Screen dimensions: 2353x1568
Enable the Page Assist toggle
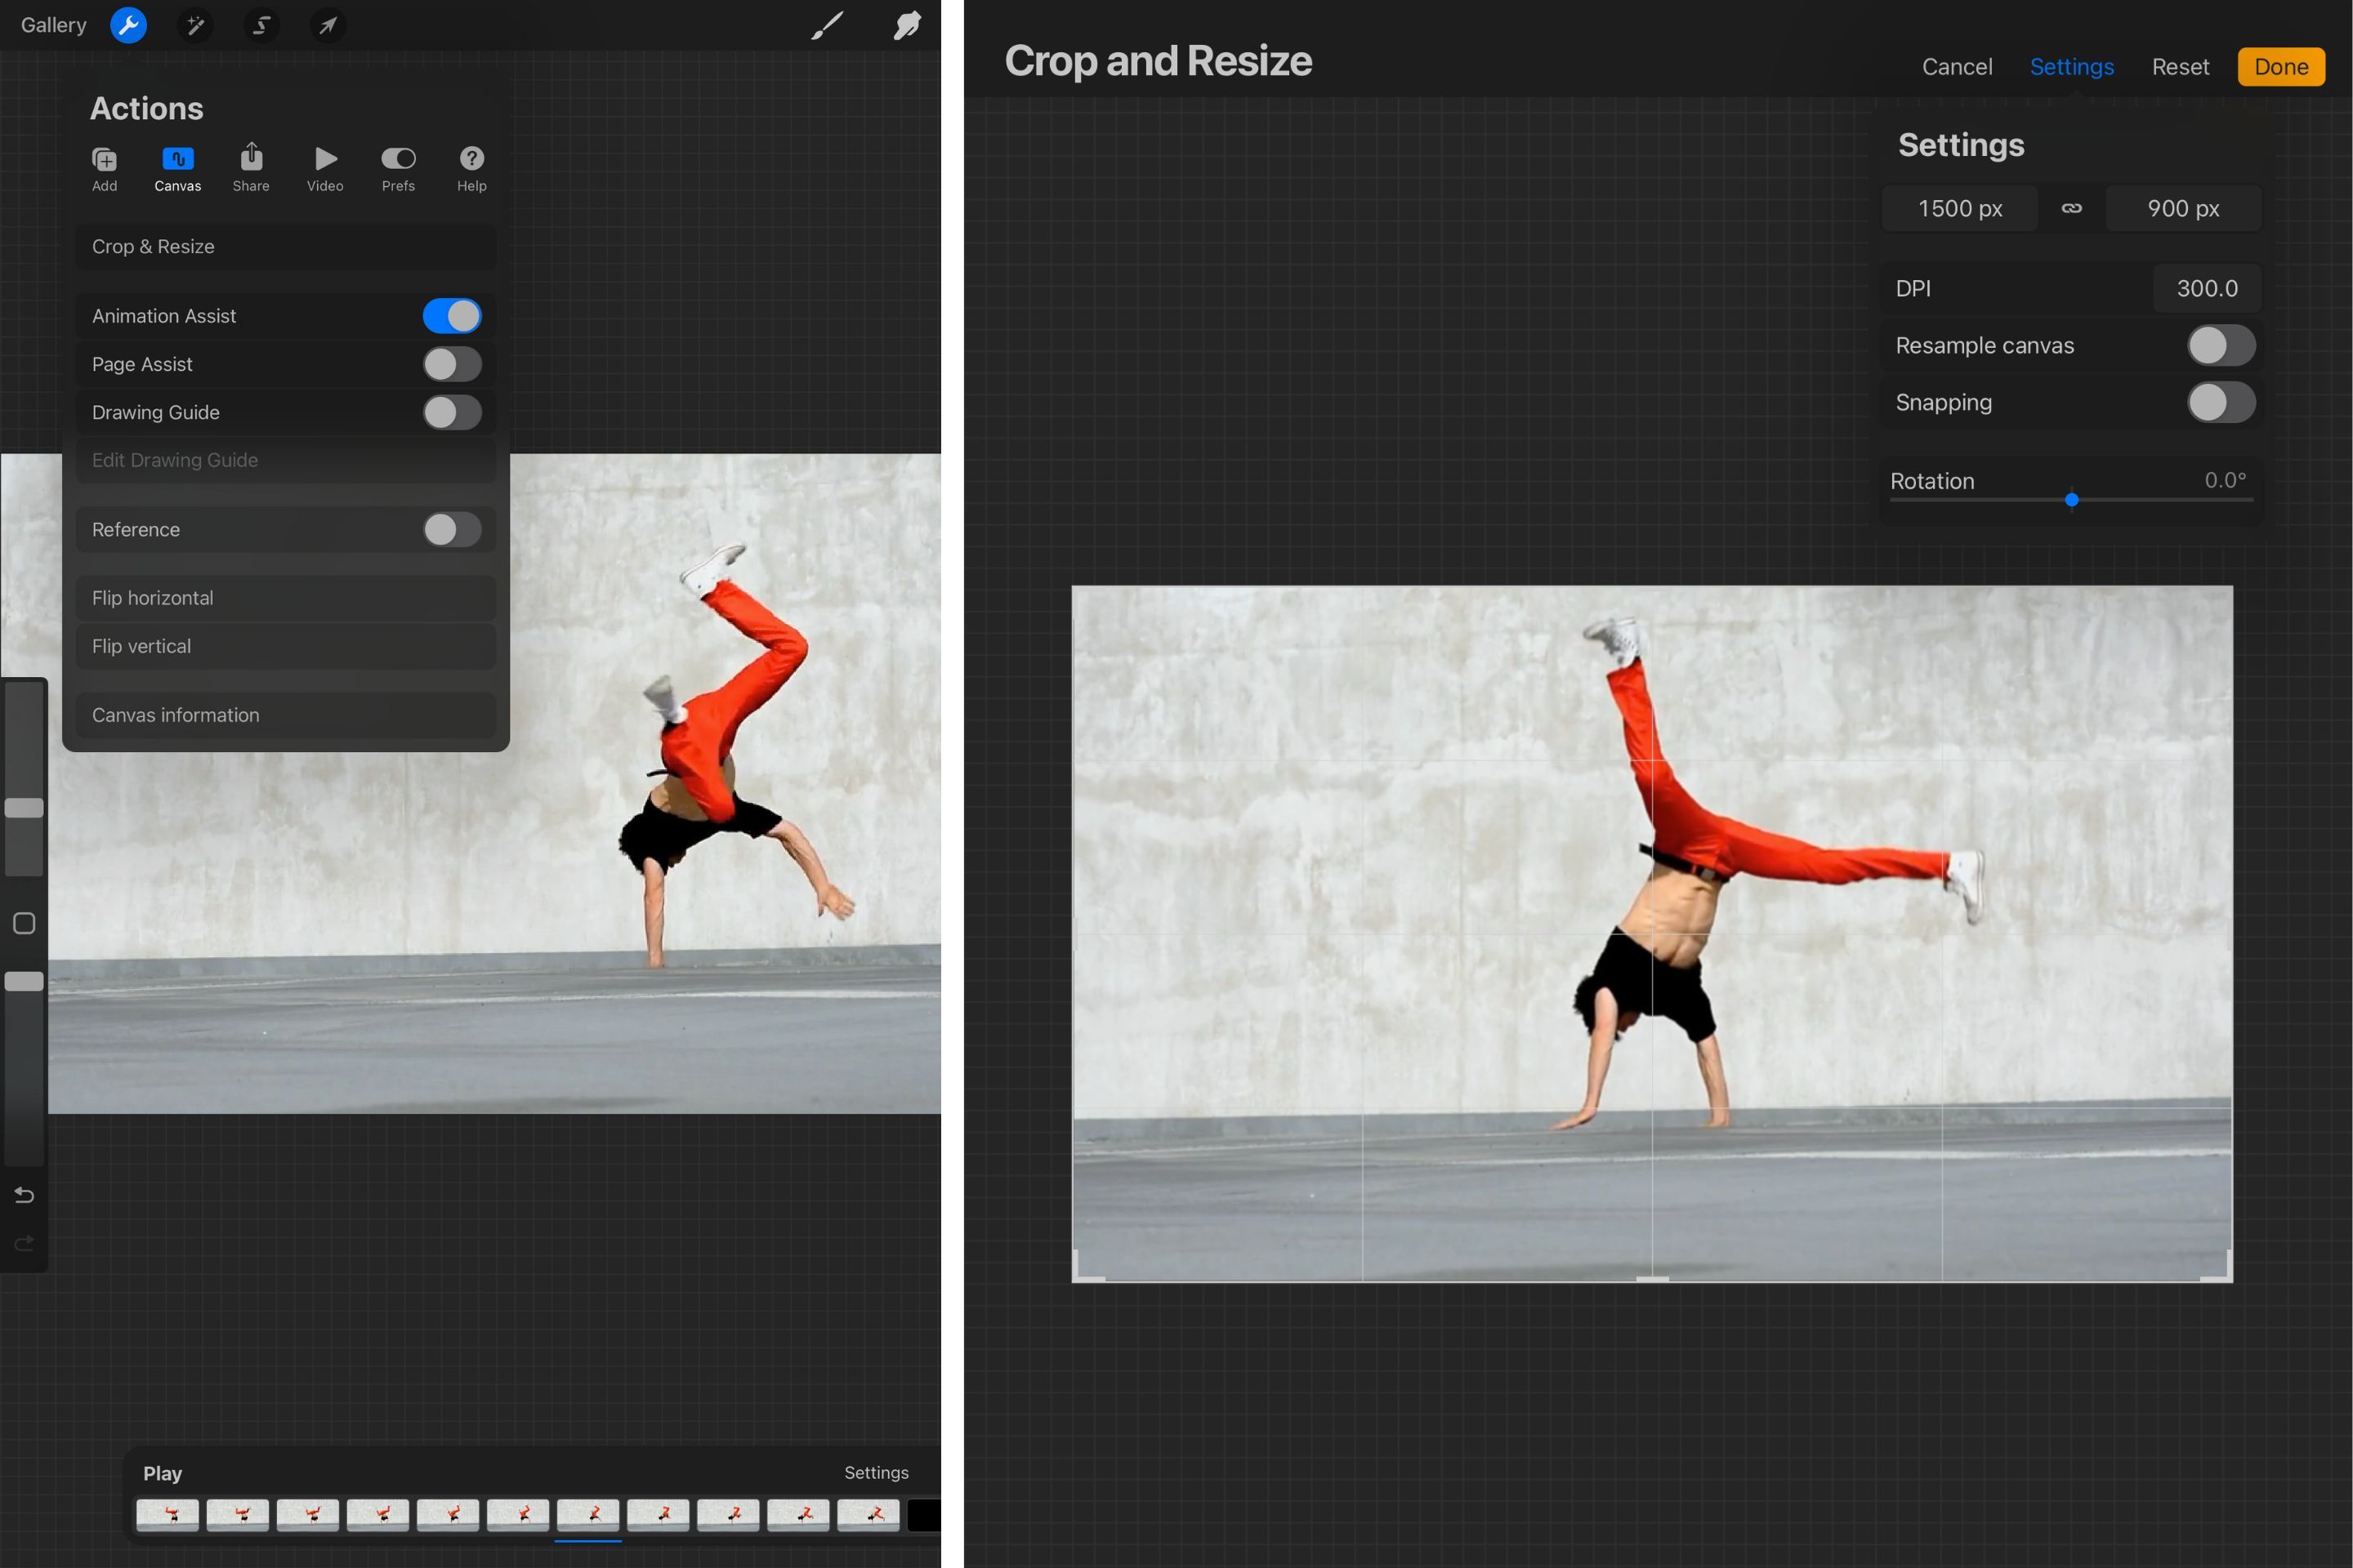452,363
